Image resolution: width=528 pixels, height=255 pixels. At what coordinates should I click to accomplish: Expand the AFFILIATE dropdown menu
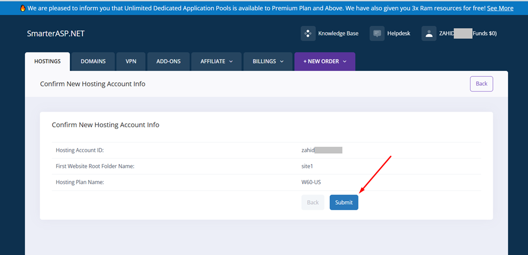coord(217,62)
